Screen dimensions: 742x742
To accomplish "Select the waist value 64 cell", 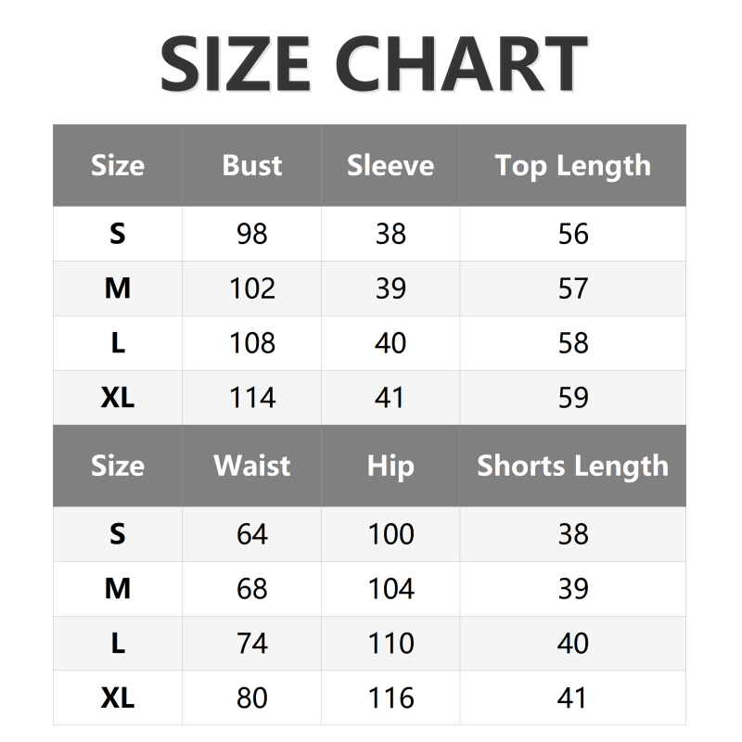I will (252, 534).
